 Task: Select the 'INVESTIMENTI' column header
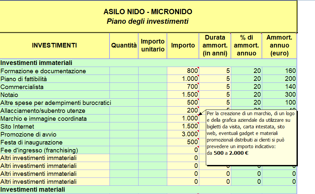point(54,46)
